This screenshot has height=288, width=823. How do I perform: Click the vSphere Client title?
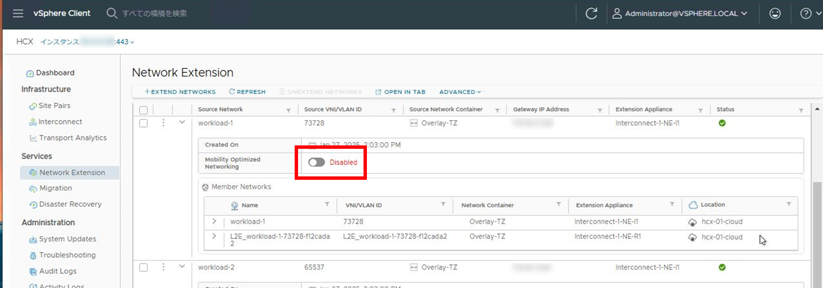coord(62,14)
